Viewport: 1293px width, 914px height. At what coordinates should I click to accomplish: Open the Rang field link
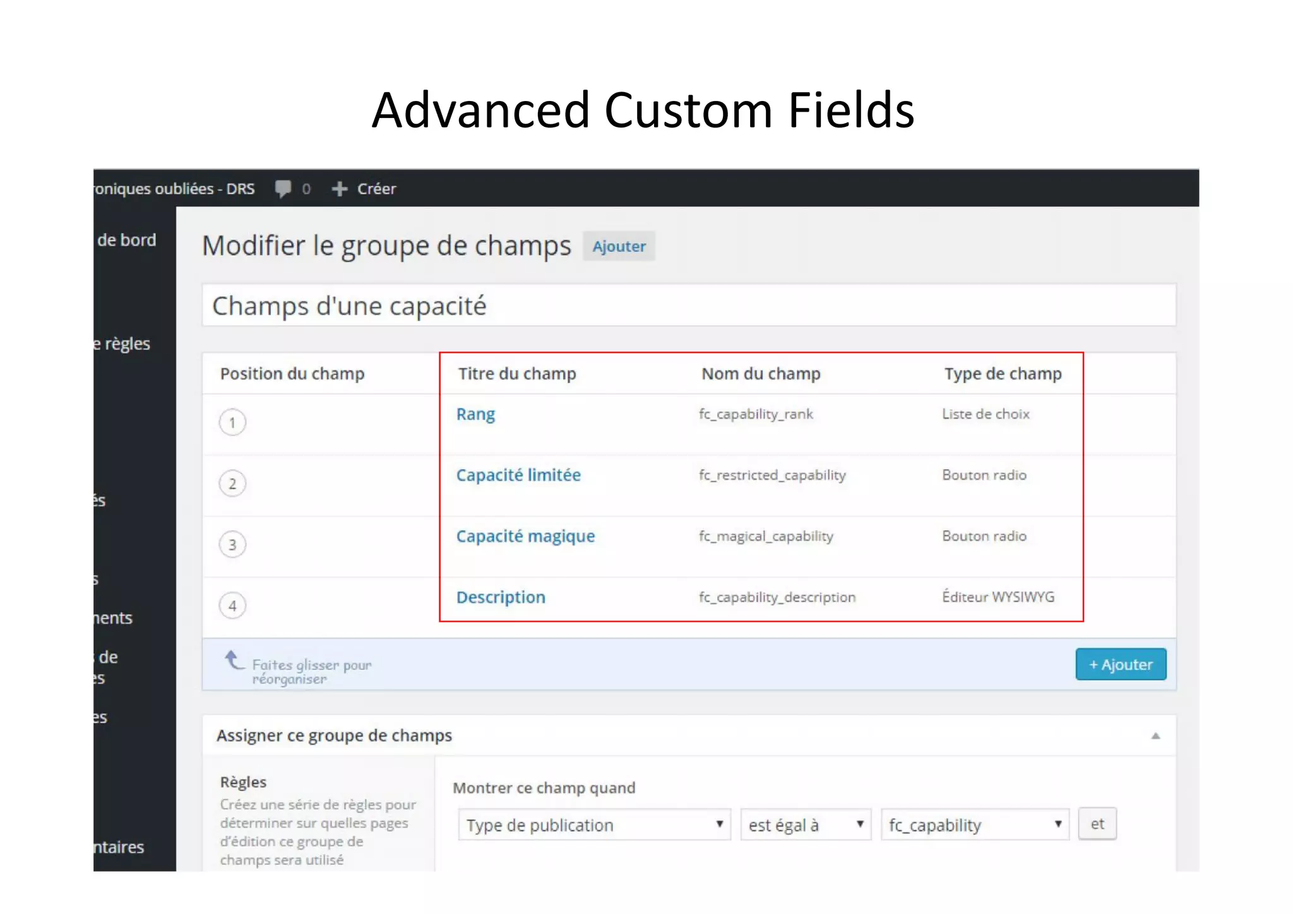point(475,414)
